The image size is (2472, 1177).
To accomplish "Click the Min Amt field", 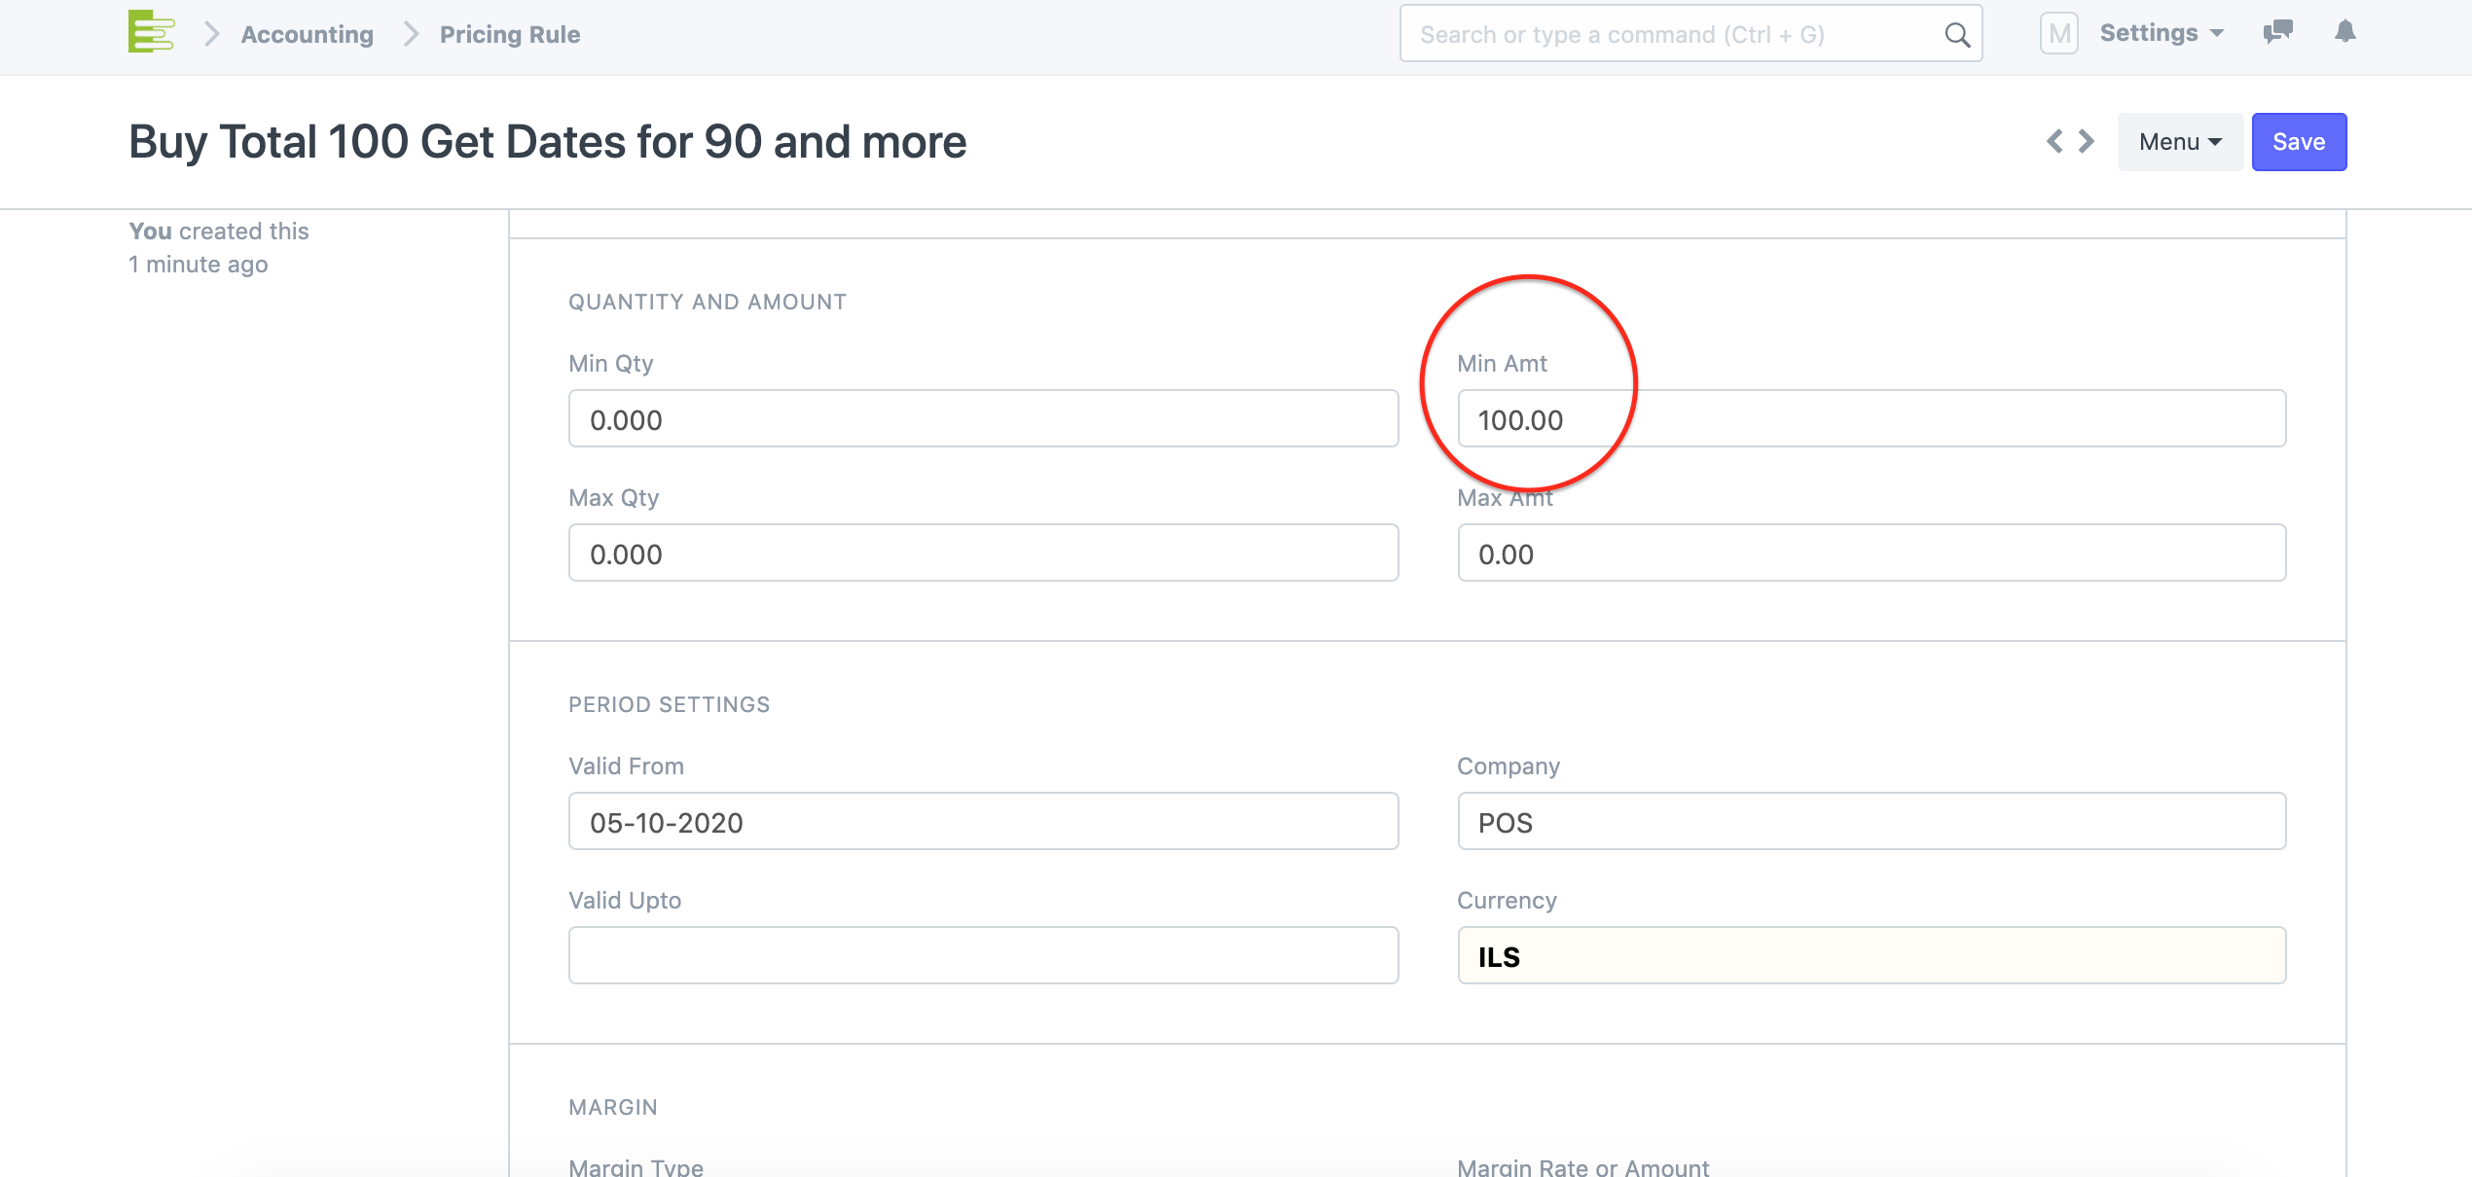I will 1871,419.
